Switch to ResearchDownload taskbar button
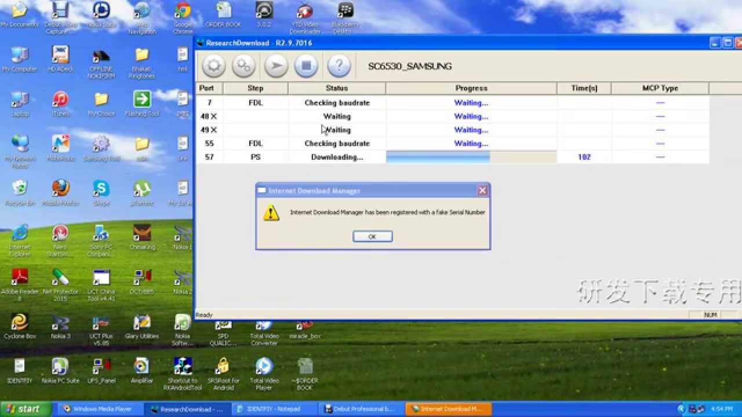This screenshot has width=742, height=417. 187,409
